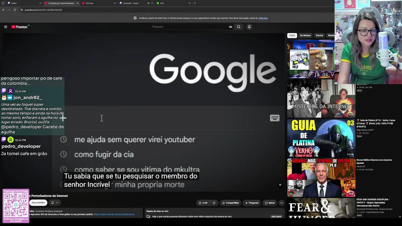Open the Chrome tab search dropdown

(3, 3)
